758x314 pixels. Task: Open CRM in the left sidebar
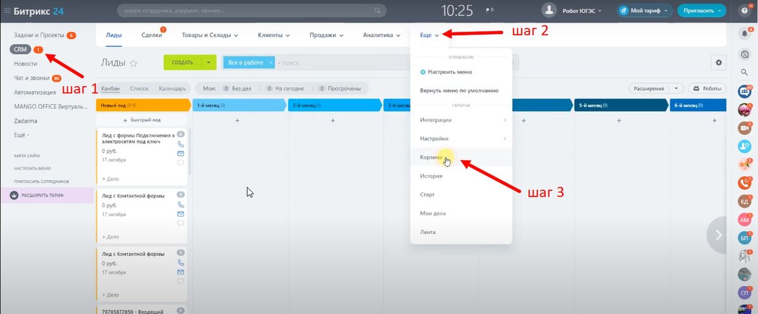[x=20, y=49]
